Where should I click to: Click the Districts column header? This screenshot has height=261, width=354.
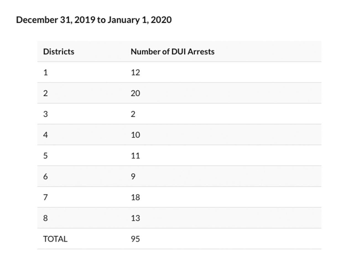[x=59, y=52]
